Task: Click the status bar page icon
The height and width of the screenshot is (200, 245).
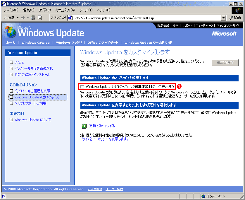Action: [4, 196]
